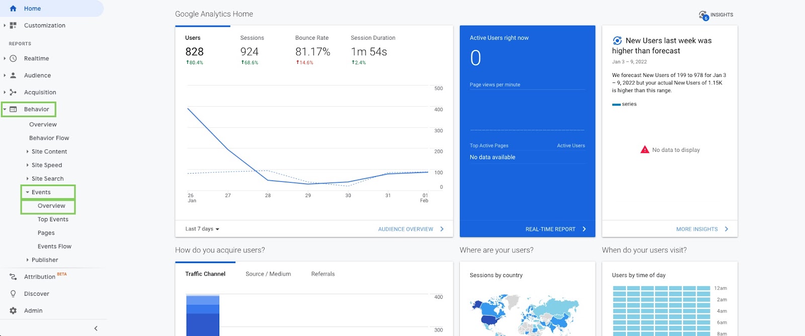Click the Behavior window icon

13,109
